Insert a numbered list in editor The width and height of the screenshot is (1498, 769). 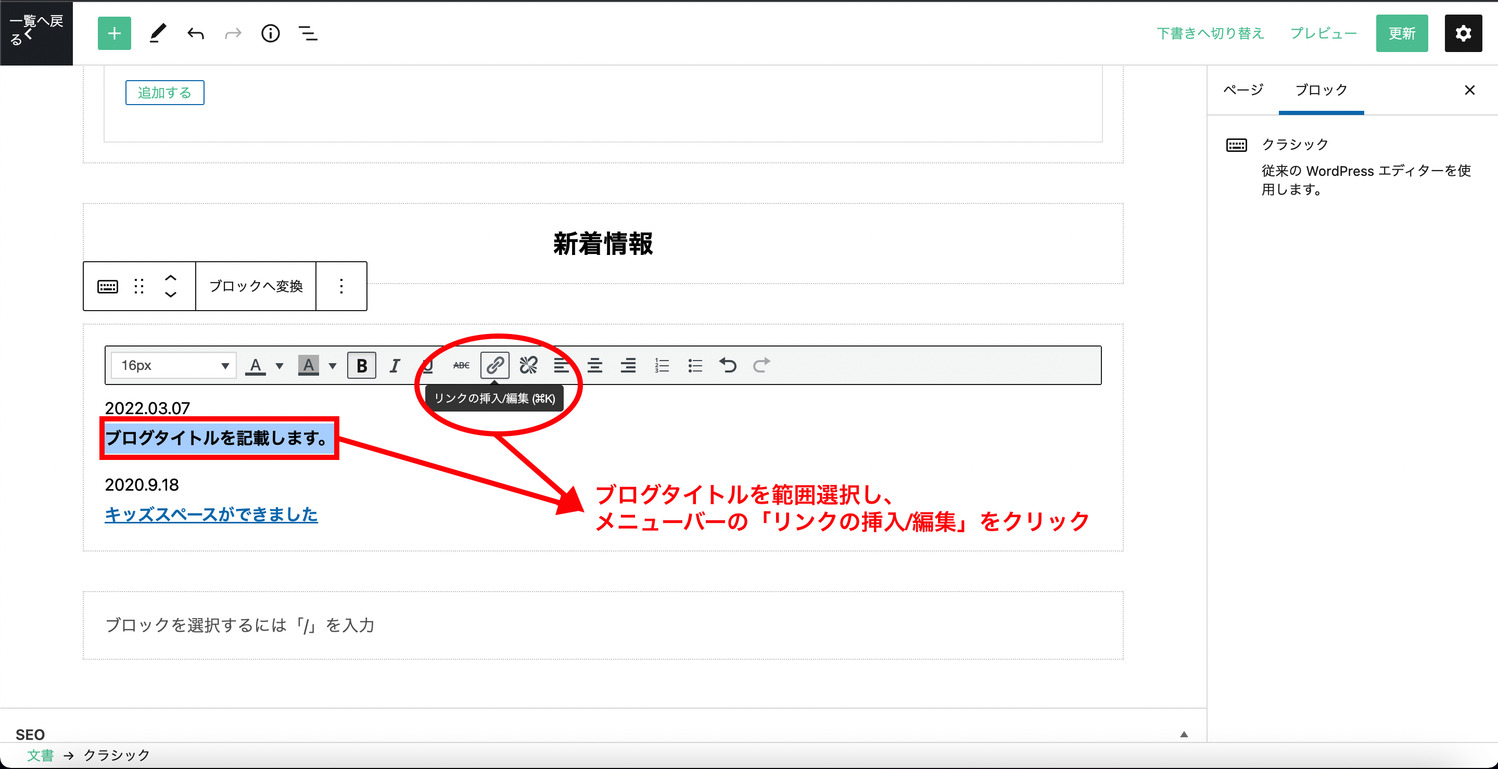point(662,365)
